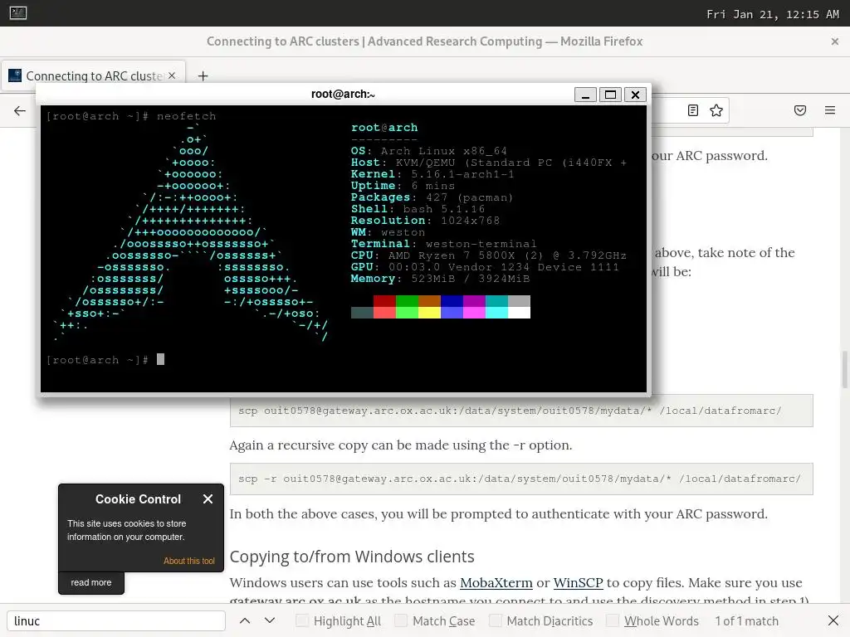Click the green color block in neofetch
This screenshot has width=850, height=637.
click(407, 300)
